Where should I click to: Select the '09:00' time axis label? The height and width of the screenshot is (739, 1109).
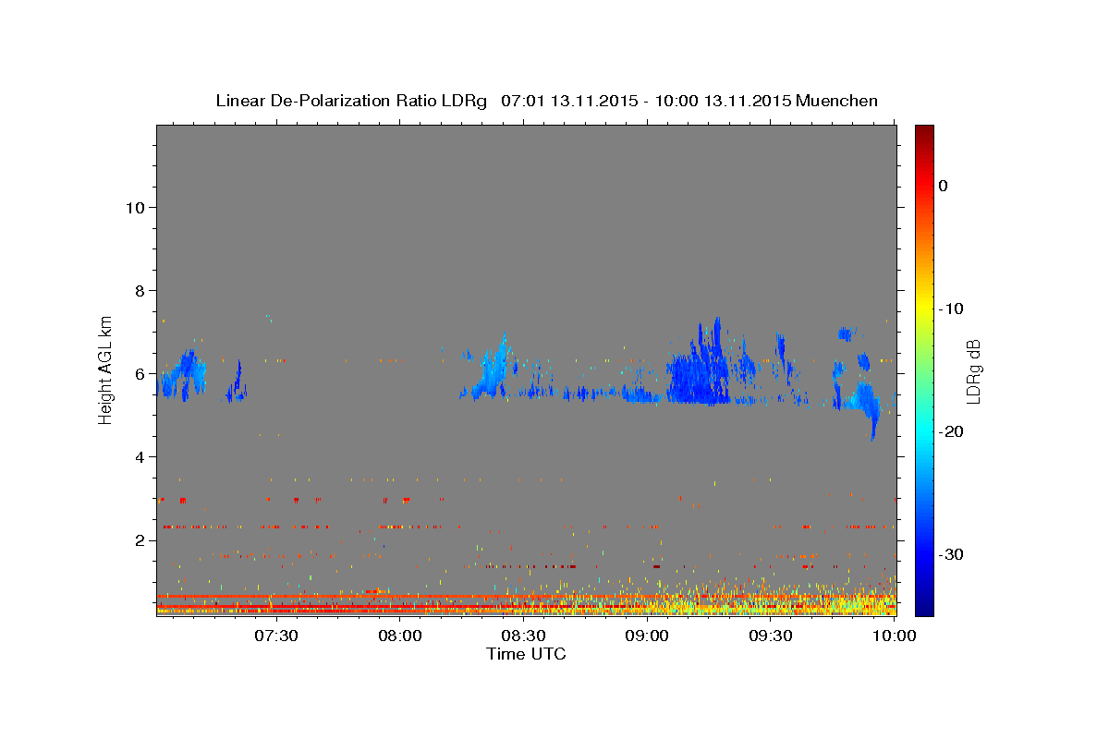(x=647, y=636)
